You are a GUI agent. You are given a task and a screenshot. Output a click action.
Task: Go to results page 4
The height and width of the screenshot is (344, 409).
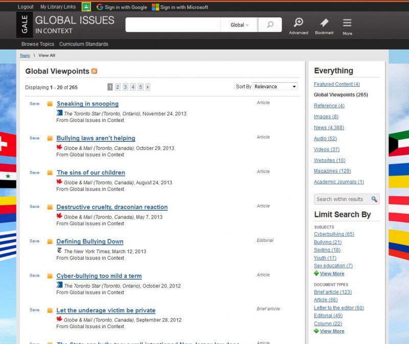[133, 87]
